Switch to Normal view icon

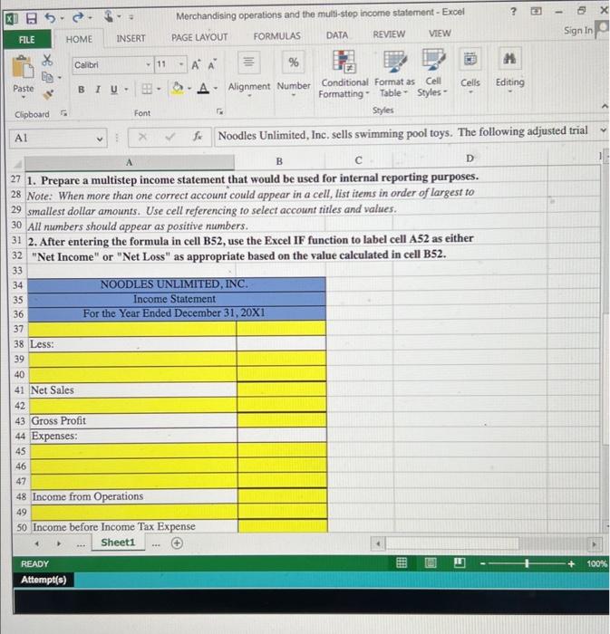(402, 562)
